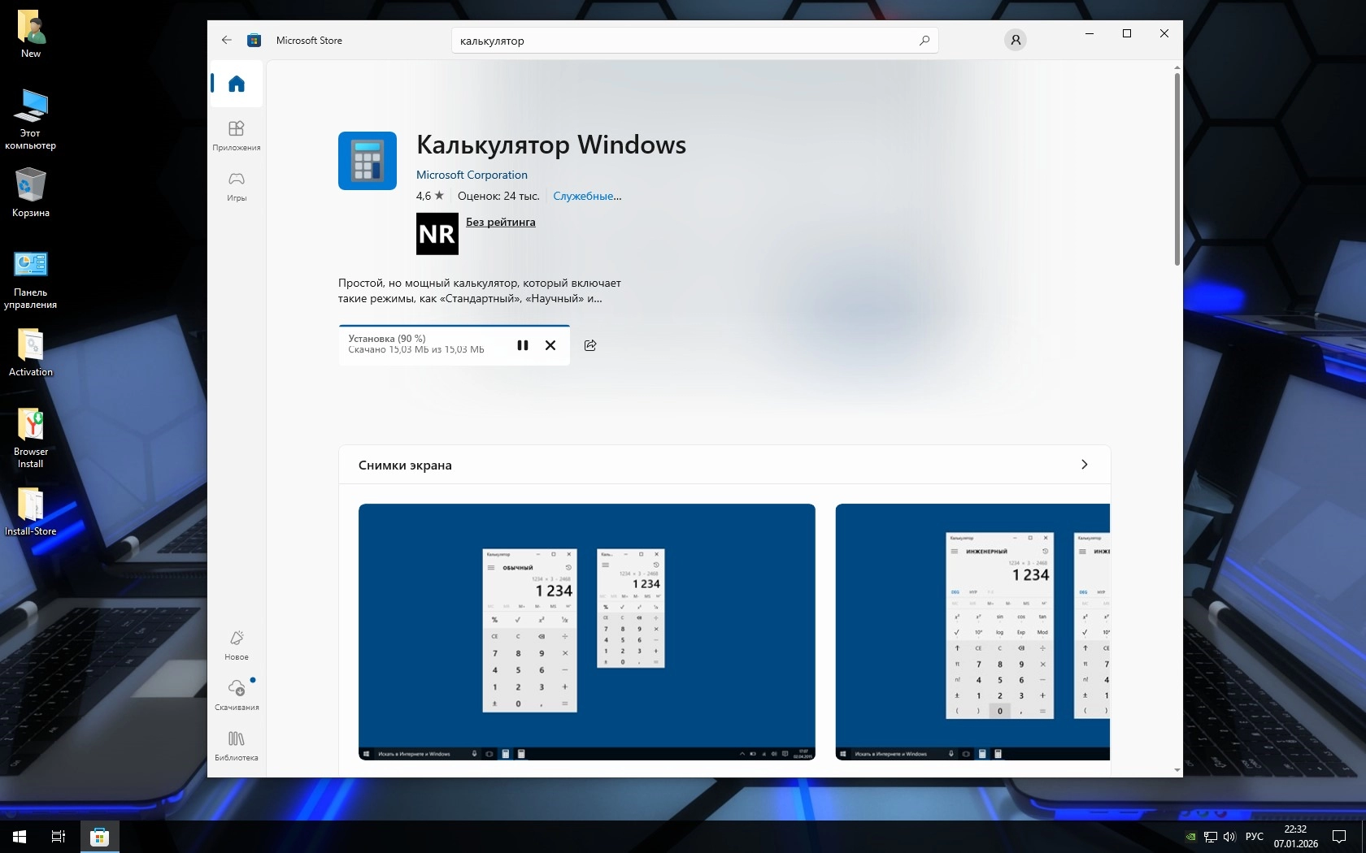Screen dimensions: 1366x853
Task: Minimize the Microsoft Store window
Action: pos(1090,33)
